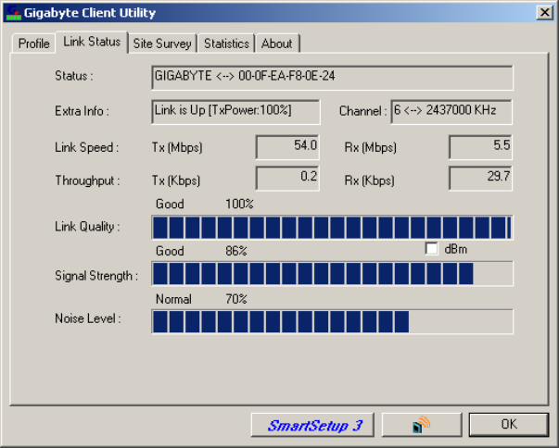Click the Noise Level bar
This screenshot has height=448, width=559.
(x=332, y=322)
